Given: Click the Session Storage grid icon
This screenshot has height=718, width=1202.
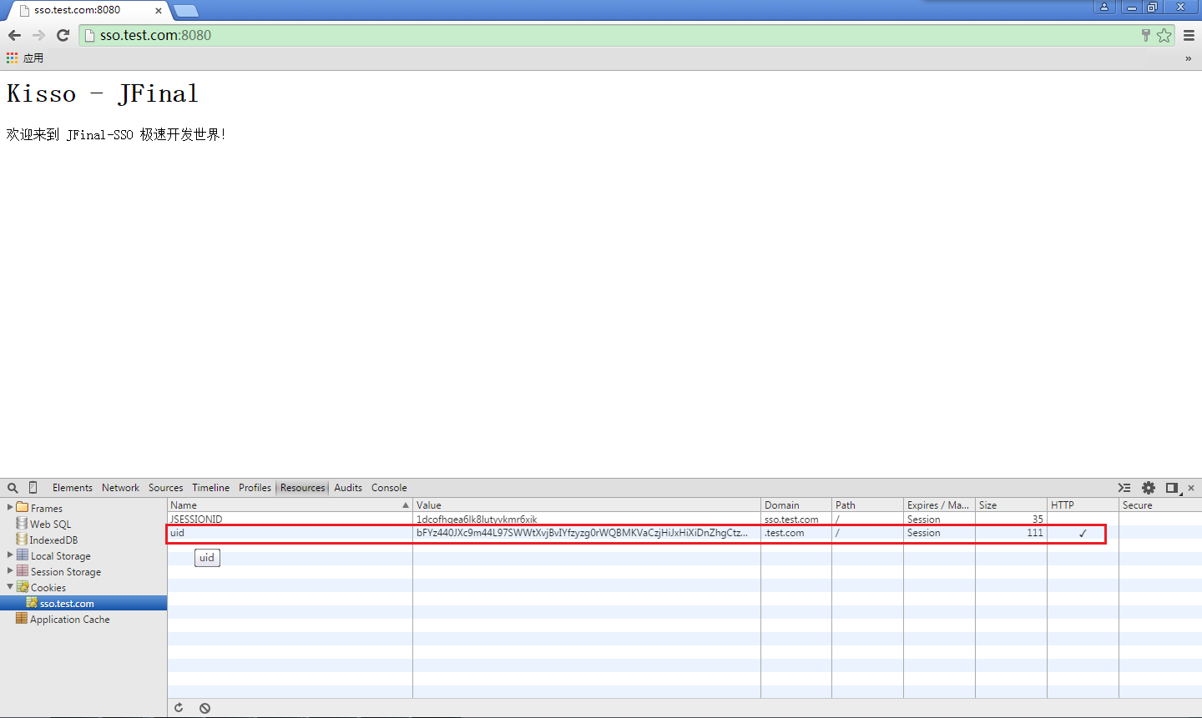Looking at the screenshot, I should (23, 570).
